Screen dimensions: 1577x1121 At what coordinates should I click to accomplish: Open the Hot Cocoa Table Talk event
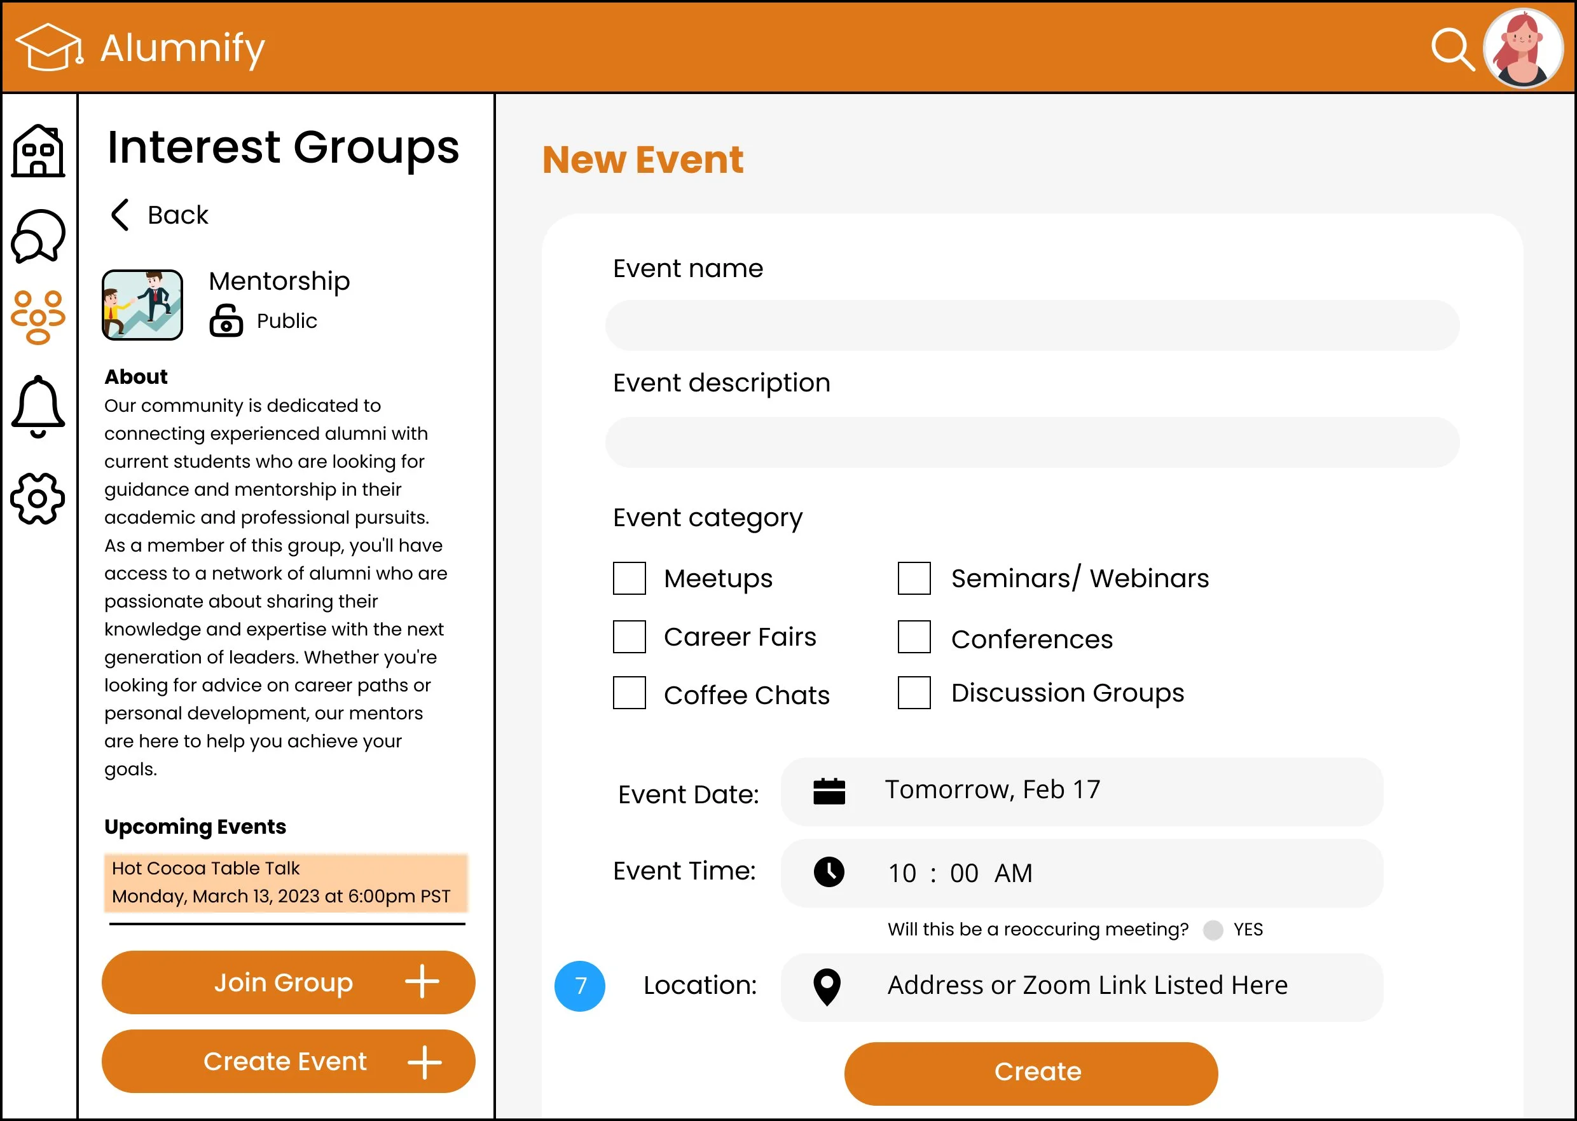pyautogui.click(x=286, y=882)
